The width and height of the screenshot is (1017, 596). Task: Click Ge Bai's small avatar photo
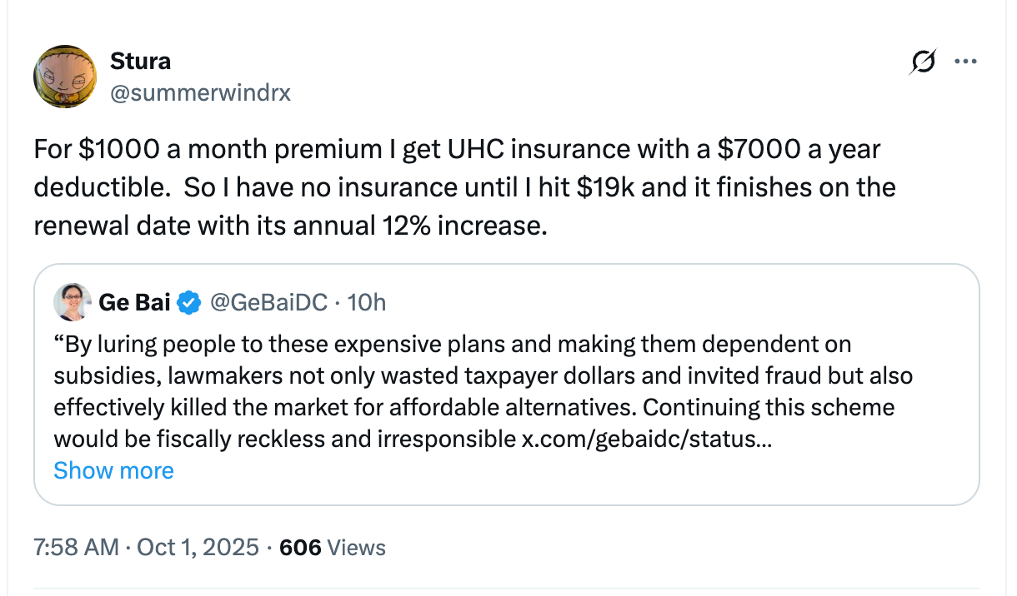72,302
